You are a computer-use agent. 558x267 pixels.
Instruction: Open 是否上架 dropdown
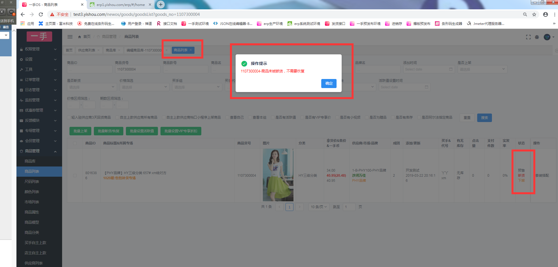point(482,69)
